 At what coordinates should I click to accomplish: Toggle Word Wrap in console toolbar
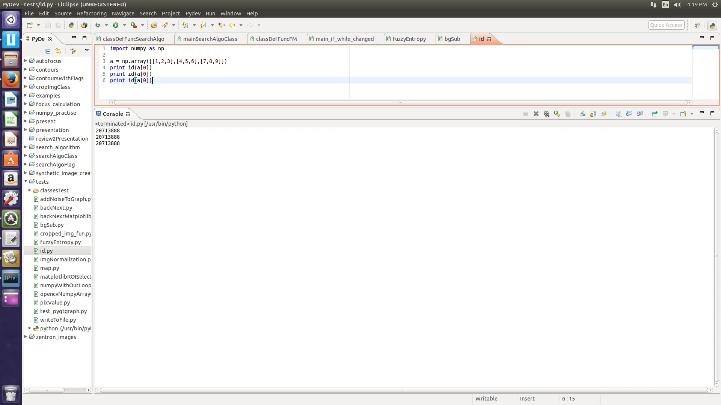603,114
